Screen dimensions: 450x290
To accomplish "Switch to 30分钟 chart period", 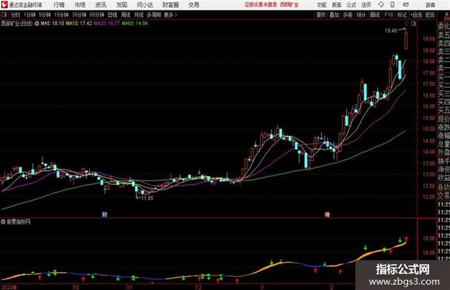I will (x=79, y=15).
